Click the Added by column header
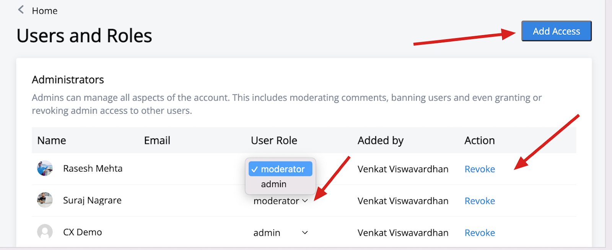 tap(381, 140)
